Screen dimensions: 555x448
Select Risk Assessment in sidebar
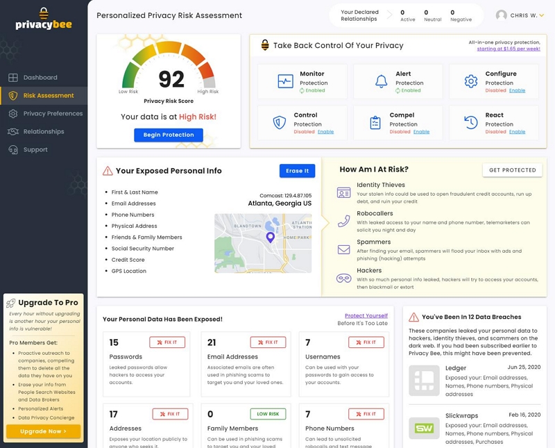44,96
